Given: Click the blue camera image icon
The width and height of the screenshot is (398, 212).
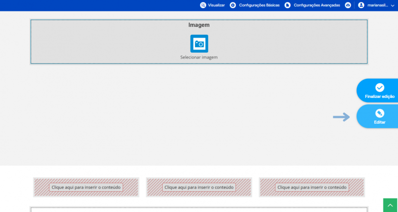Looking at the screenshot, I should point(199,44).
